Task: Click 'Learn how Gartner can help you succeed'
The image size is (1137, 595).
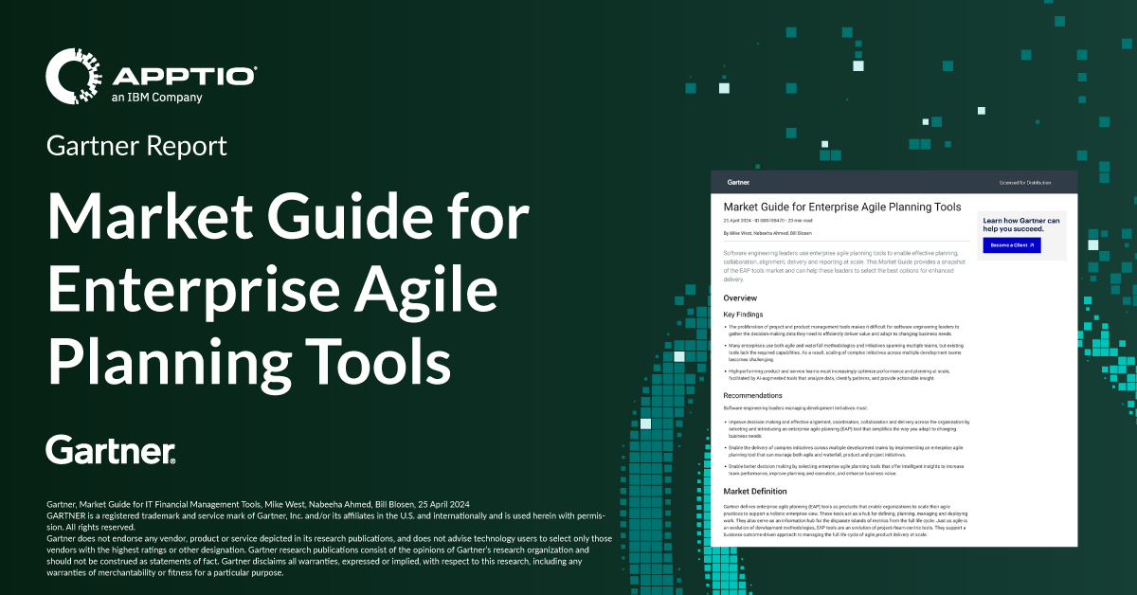Action: pyautogui.click(x=1021, y=224)
